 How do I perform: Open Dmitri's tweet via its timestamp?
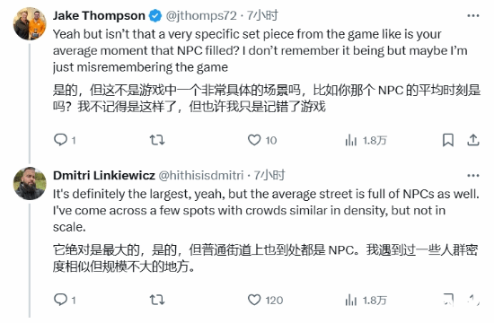[x=269, y=175]
